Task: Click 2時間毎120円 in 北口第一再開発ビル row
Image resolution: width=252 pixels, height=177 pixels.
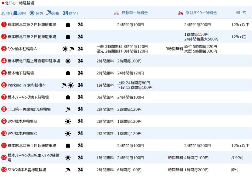Action: (x=129, y=110)
